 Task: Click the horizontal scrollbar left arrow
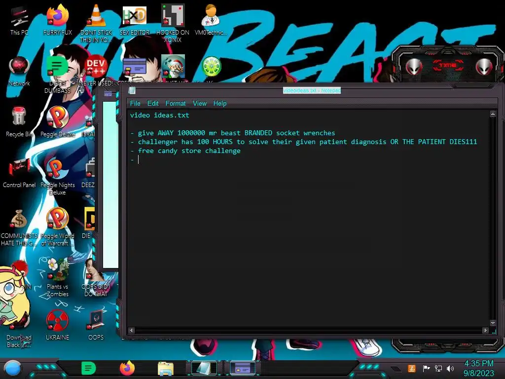(131, 330)
